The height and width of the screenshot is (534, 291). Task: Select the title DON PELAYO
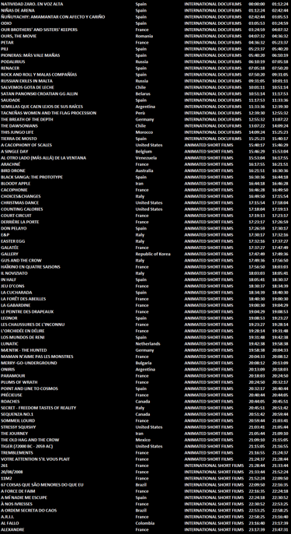(x=14, y=228)
